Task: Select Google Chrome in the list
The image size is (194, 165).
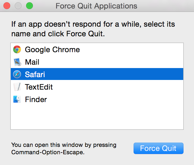Action: 97,50
